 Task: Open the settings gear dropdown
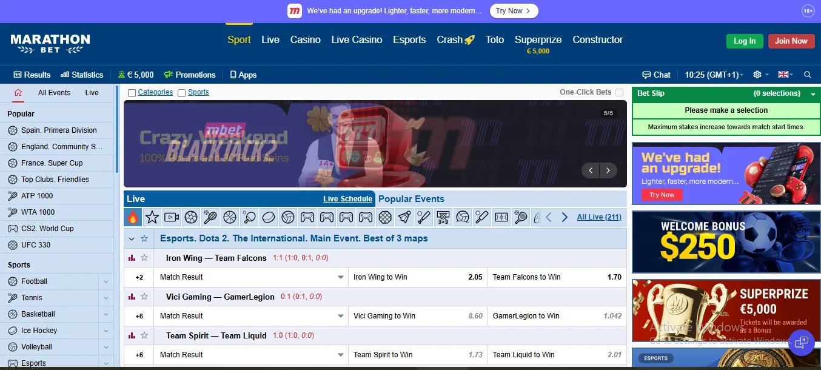tap(760, 75)
